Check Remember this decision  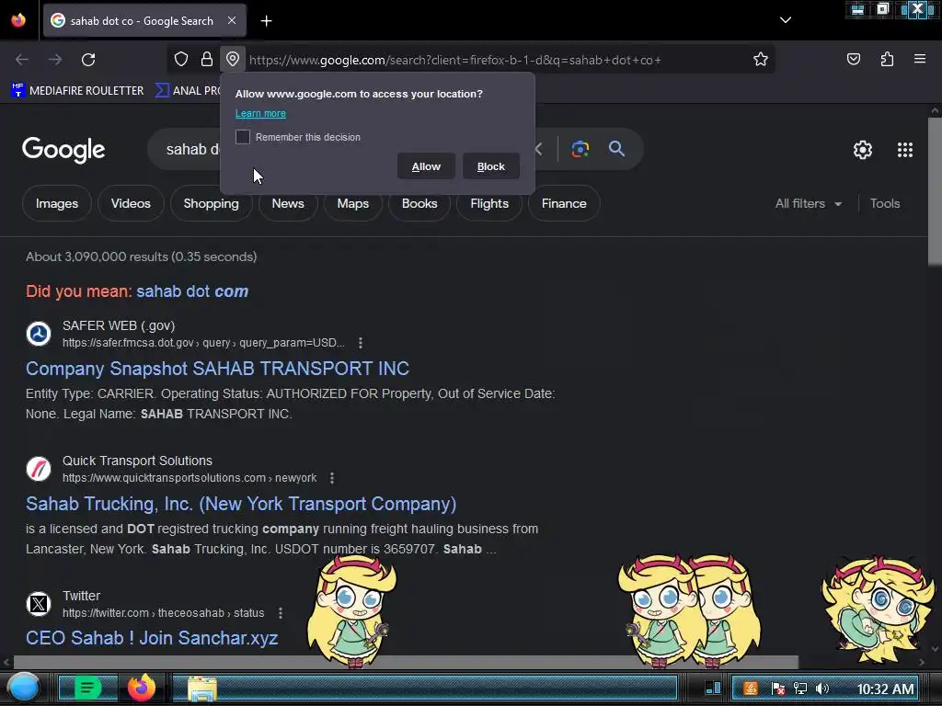(x=243, y=137)
